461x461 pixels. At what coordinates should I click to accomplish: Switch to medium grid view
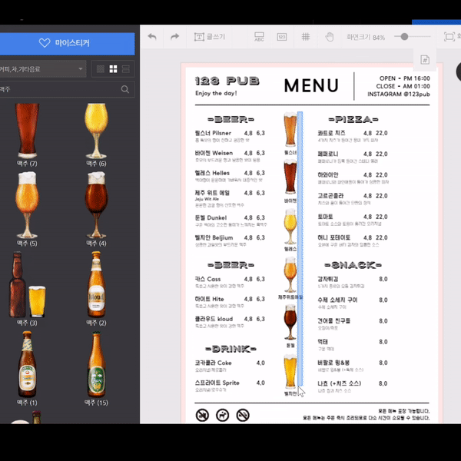pos(113,69)
